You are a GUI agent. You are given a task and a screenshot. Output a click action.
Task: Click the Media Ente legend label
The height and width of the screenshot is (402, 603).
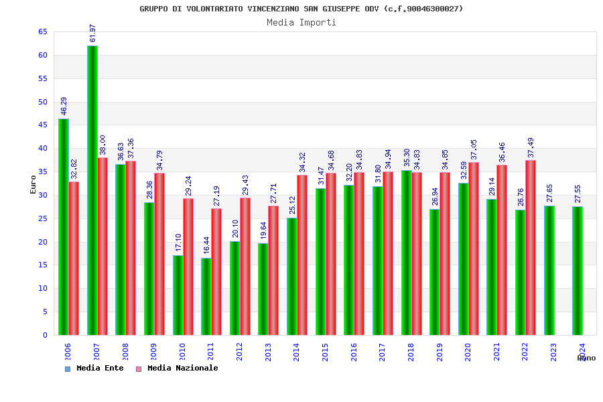(100, 368)
